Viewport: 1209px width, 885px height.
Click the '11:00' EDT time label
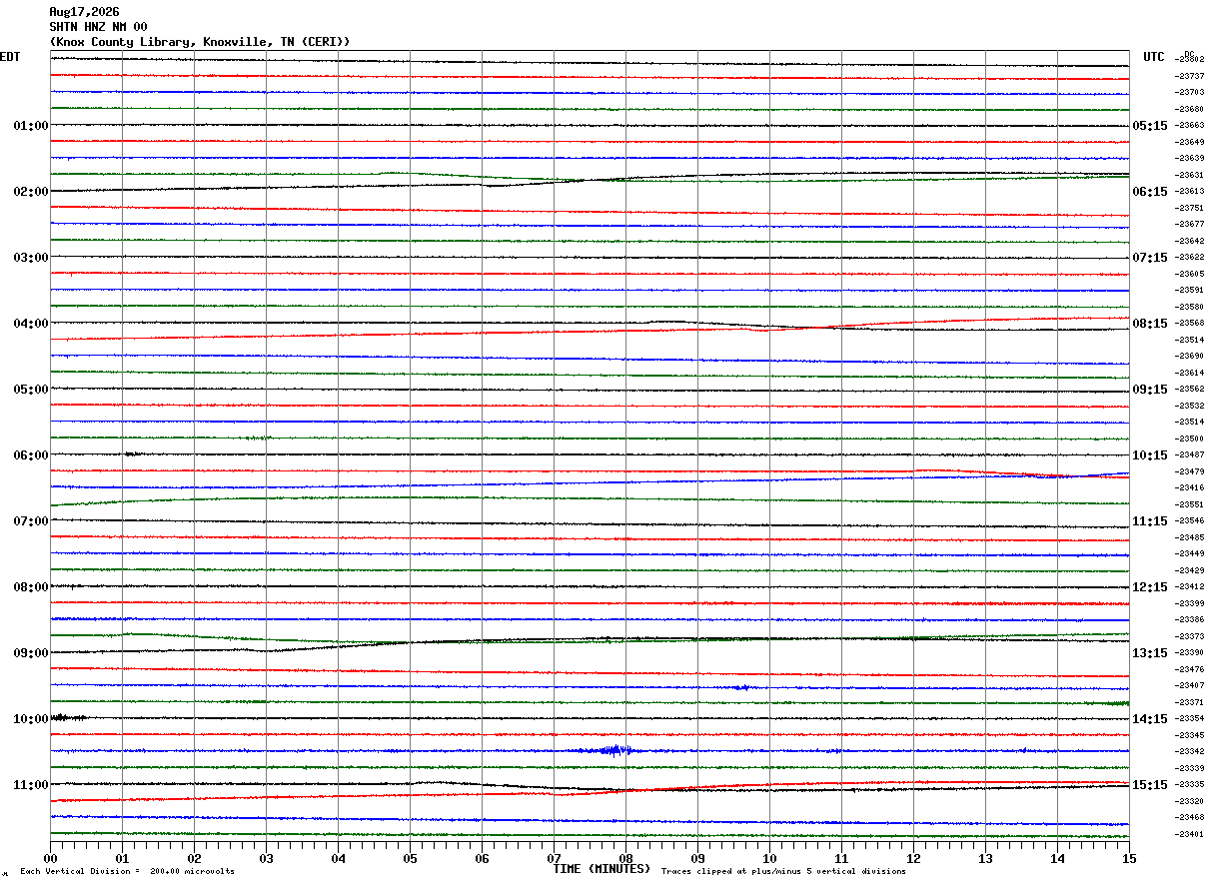pos(30,785)
